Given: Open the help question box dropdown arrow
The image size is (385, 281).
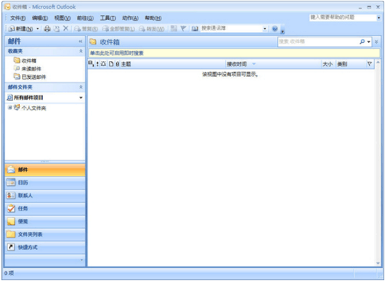Looking at the screenshot, I should tap(379, 18).
